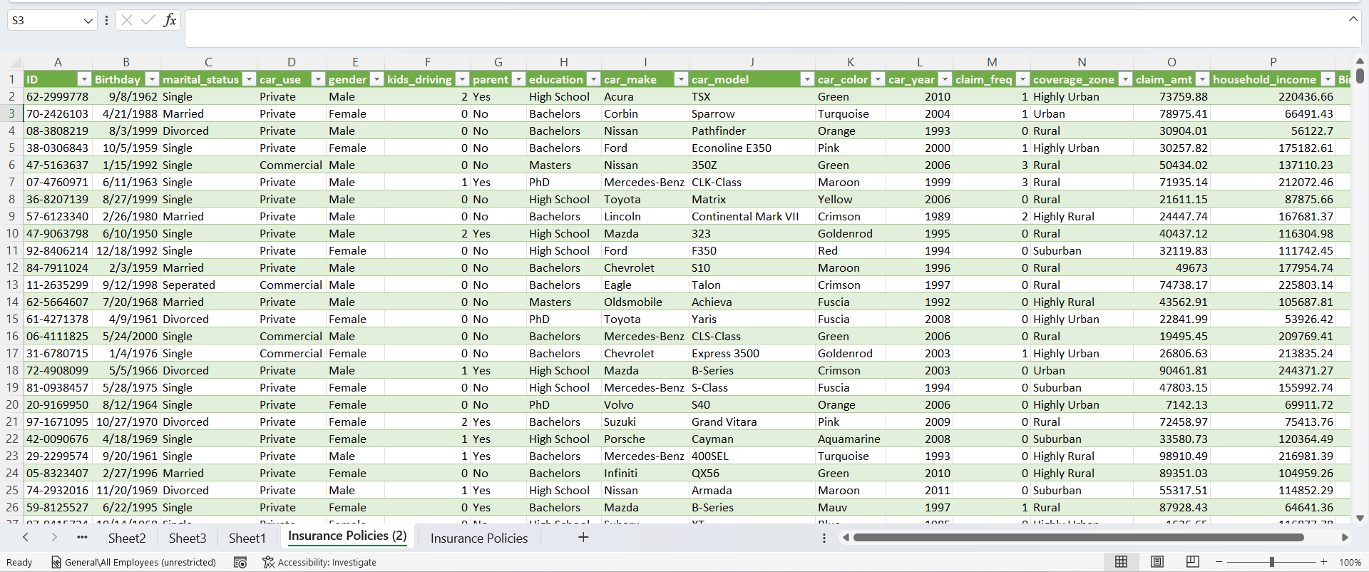Click the zoom in plus button
Viewport: 1369px width, 572px height.
1324,562
